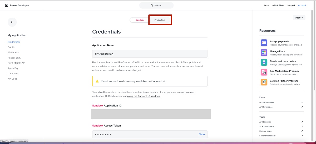Click the App Marketplace Program icon
316x144 pixels.
[264, 72]
